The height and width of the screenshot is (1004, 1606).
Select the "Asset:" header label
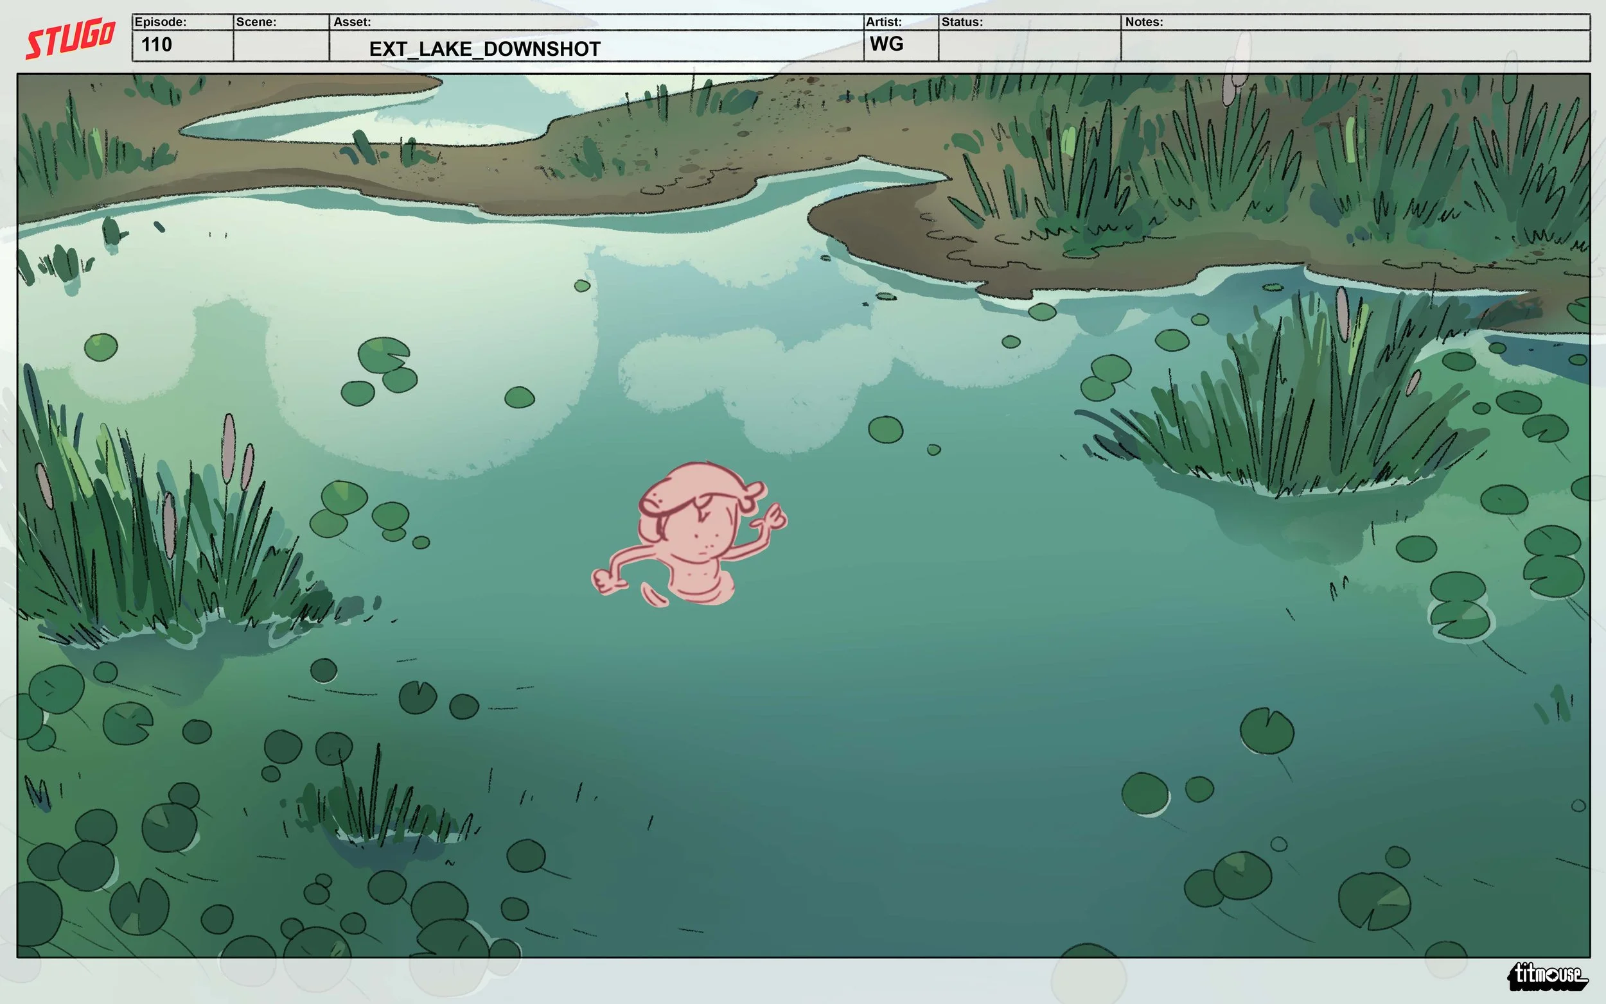click(352, 22)
